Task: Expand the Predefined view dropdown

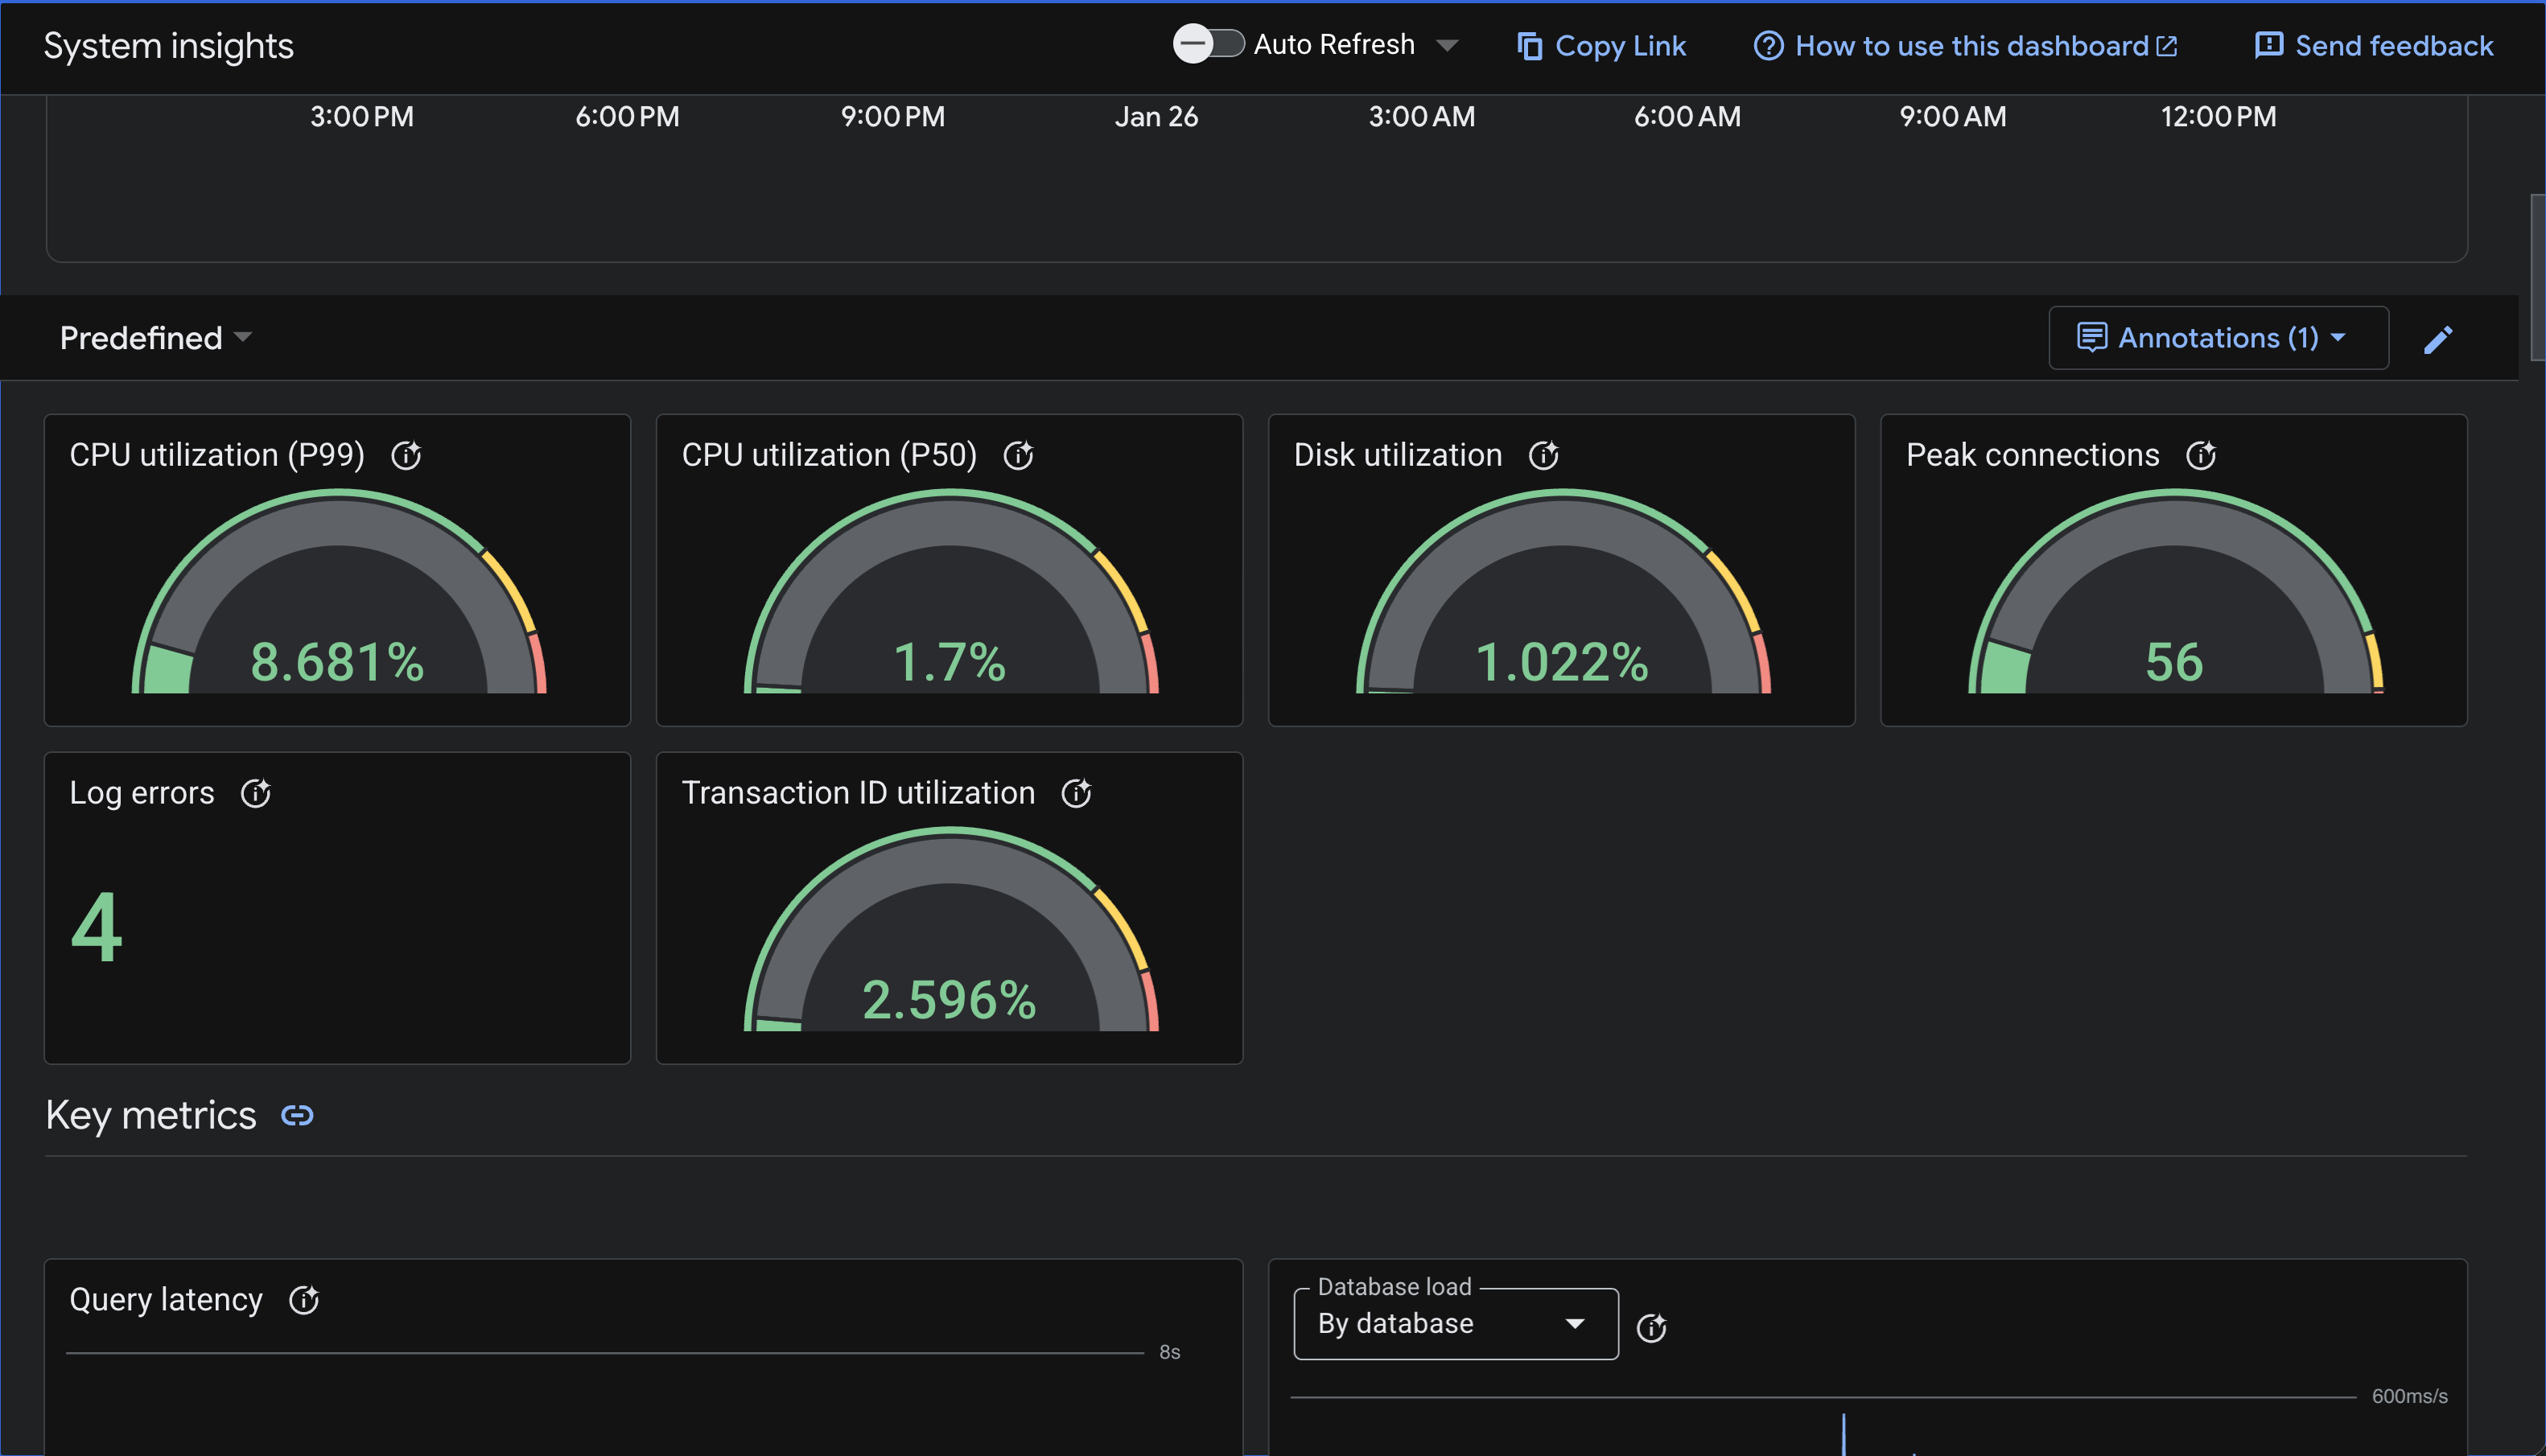Action: point(156,338)
